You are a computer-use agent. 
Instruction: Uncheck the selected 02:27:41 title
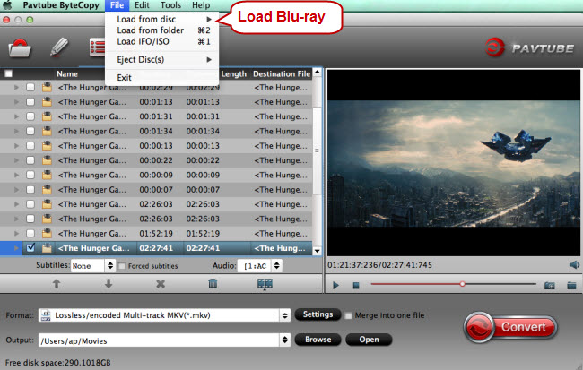click(x=30, y=248)
